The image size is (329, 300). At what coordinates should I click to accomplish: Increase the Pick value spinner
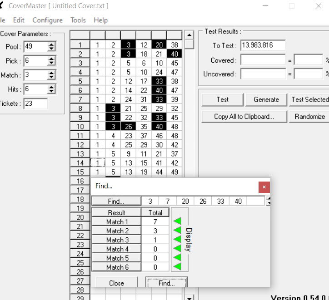click(x=51, y=59)
